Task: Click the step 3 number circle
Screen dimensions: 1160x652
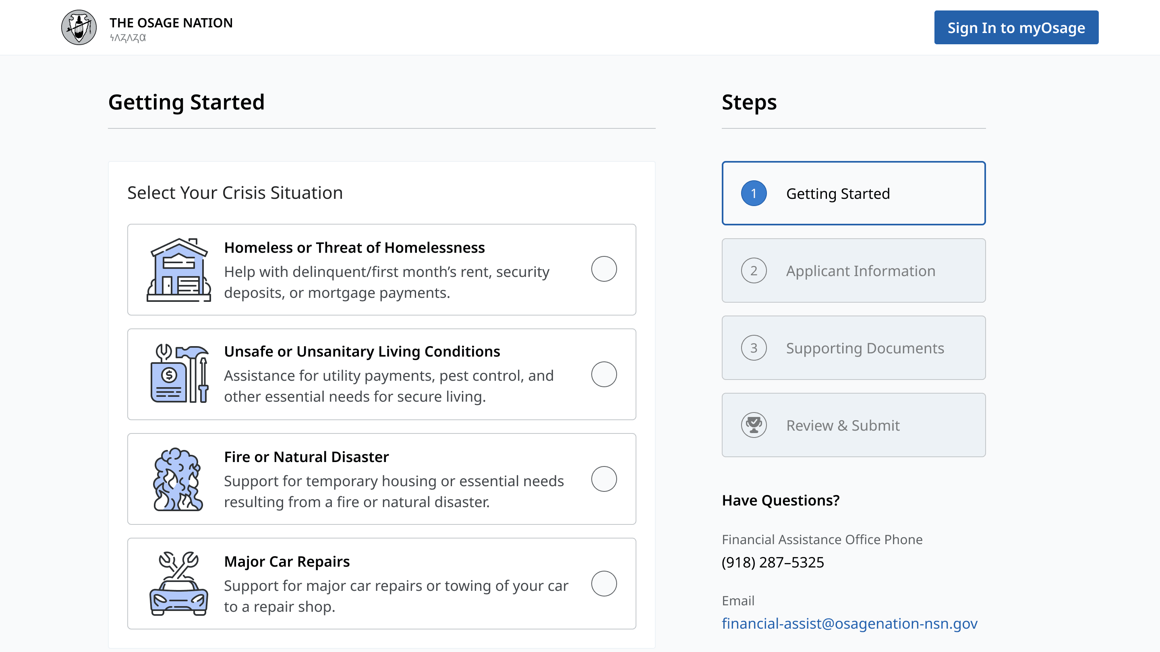Action: tap(753, 348)
